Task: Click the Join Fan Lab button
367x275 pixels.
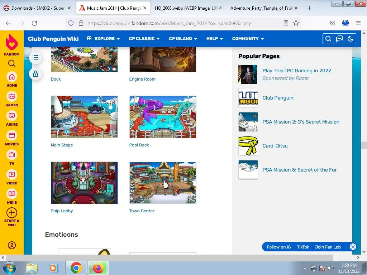Action: (x=328, y=247)
